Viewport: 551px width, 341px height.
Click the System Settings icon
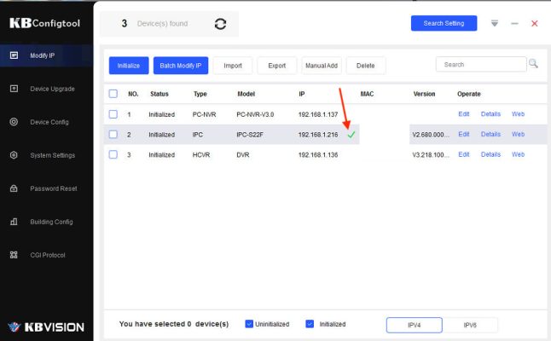coord(14,155)
